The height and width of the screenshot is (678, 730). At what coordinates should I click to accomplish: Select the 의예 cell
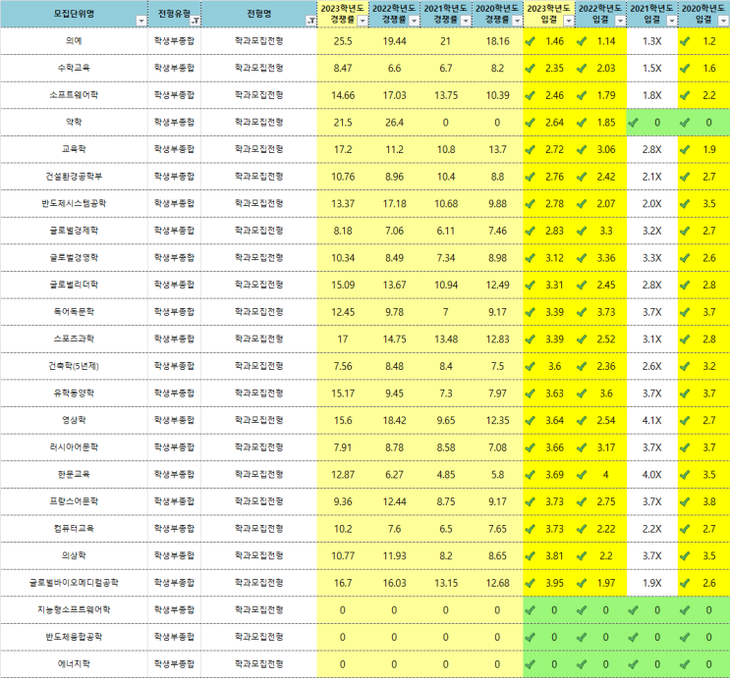(74, 41)
